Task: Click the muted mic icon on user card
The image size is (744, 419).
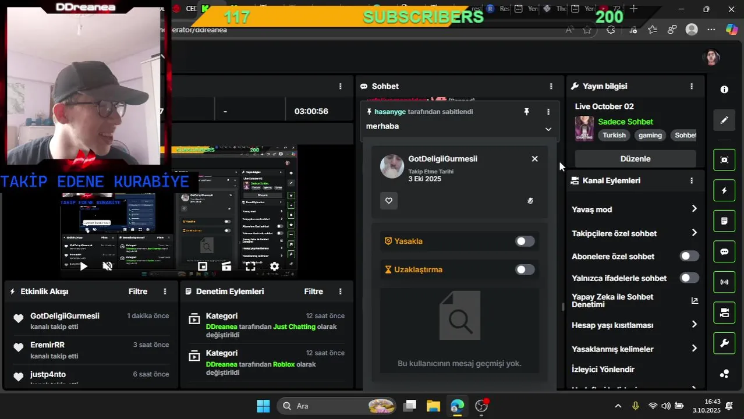Action: pos(530,201)
